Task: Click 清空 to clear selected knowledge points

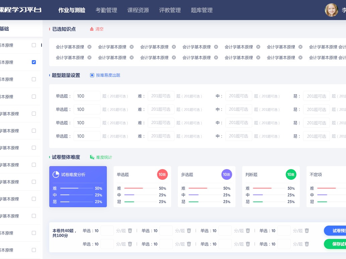Action: (99, 29)
